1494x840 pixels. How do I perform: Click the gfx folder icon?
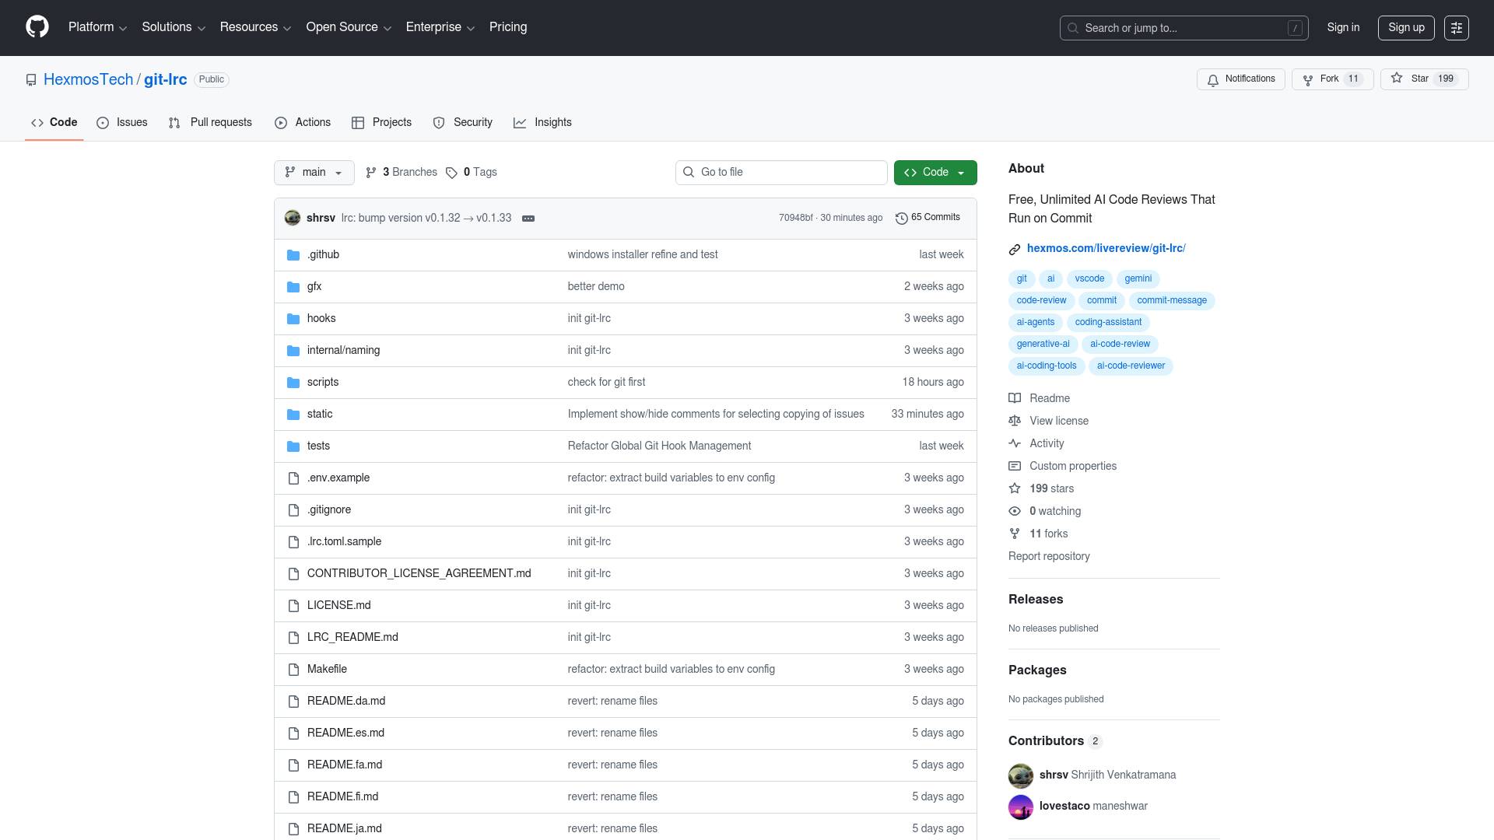(x=293, y=287)
